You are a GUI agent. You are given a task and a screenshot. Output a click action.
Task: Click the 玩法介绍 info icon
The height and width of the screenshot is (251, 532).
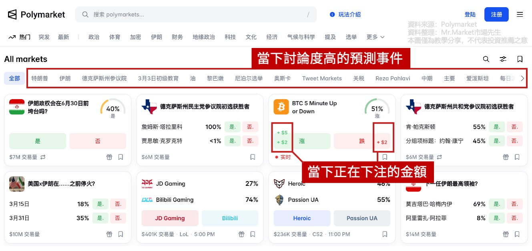[x=332, y=14]
